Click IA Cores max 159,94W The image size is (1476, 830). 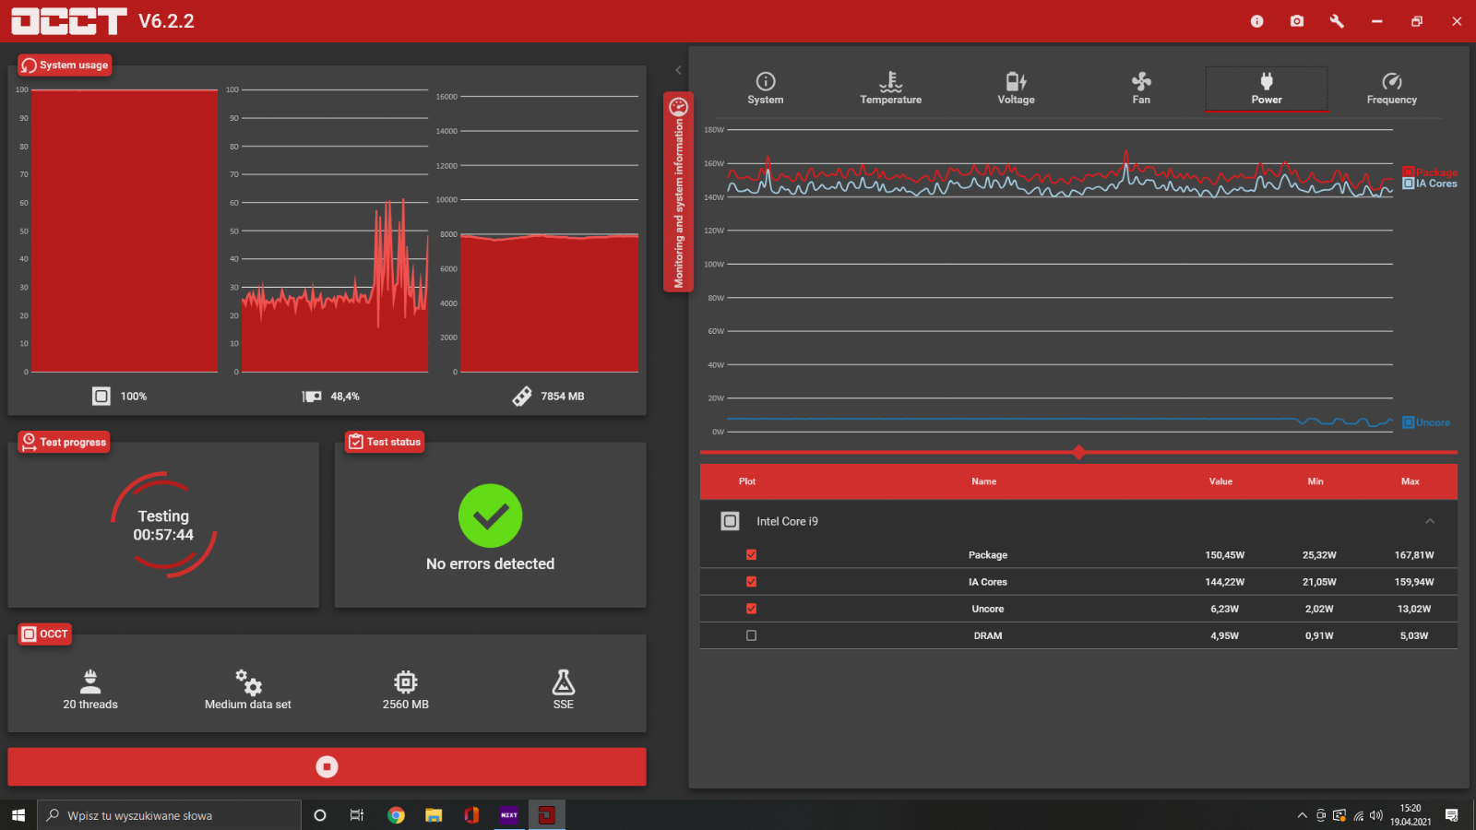[1414, 582]
